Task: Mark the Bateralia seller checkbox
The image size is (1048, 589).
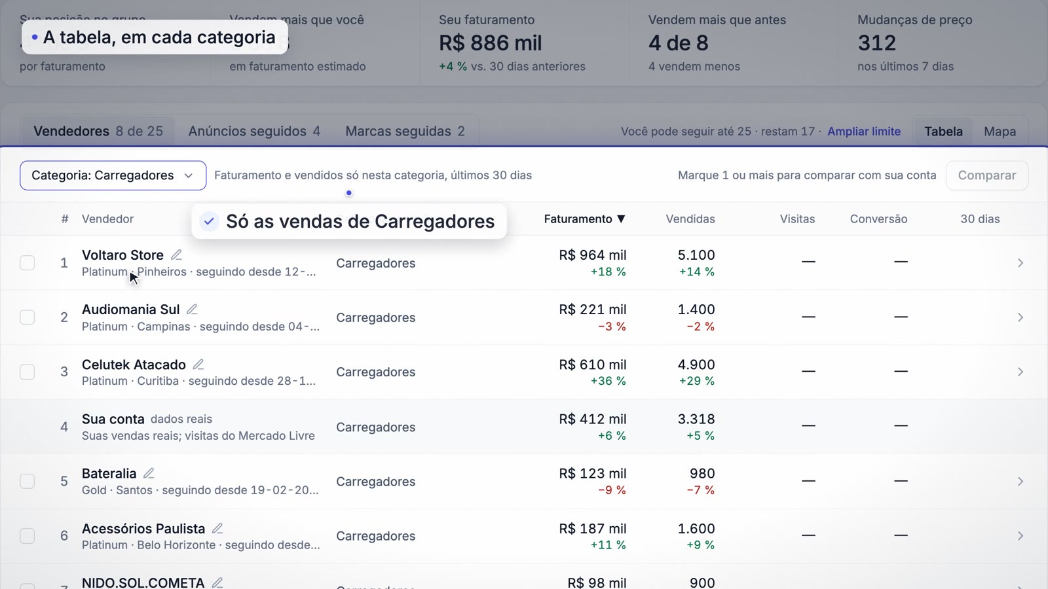Action: pos(28,481)
